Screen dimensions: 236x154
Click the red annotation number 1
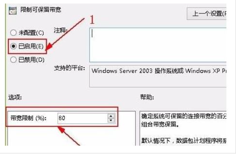point(92,20)
